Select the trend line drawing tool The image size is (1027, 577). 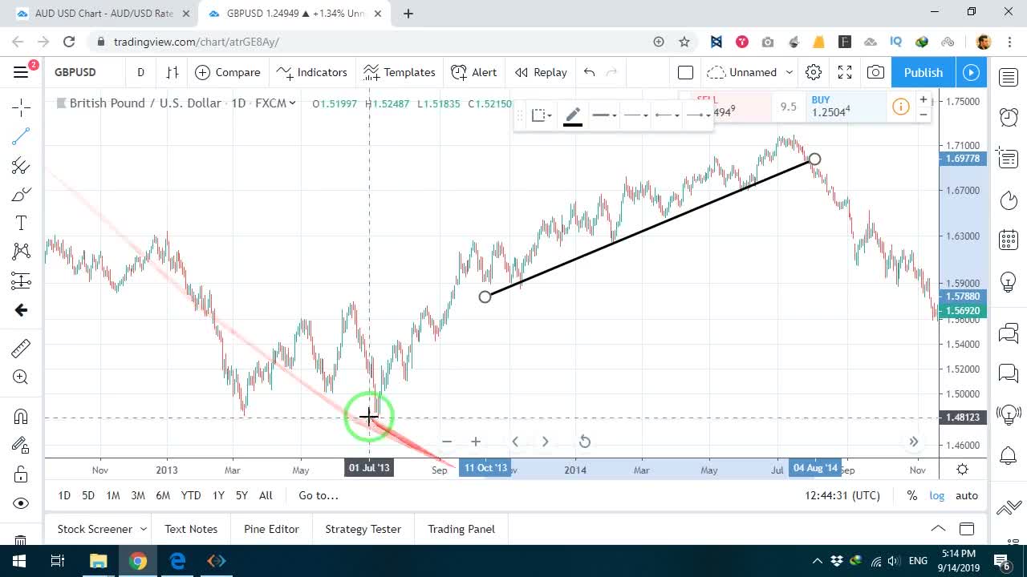(x=21, y=136)
